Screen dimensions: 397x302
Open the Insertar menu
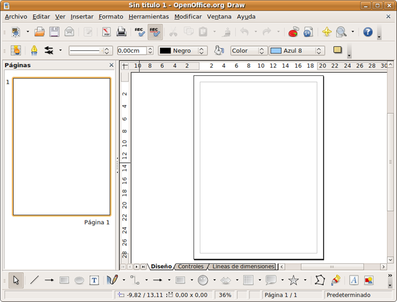coord(82,17)
